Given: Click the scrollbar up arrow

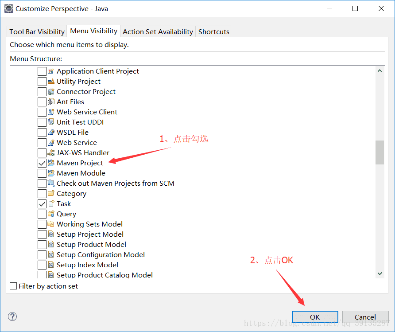Looking at the screenshot, I should pyautogui.click(x=380, y=71).
